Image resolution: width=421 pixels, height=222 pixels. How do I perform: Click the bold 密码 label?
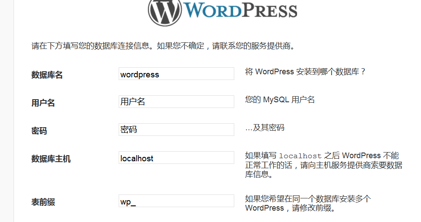[39, 131]
